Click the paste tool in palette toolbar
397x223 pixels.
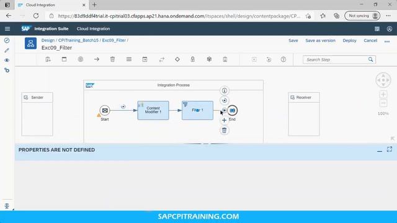coord(48,59)
